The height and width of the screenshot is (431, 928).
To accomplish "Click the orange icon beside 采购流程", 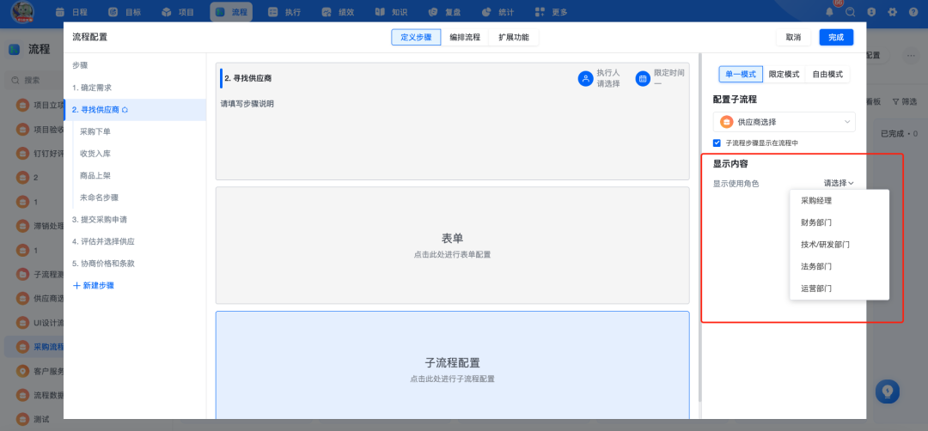I will [x=22, y=347].
